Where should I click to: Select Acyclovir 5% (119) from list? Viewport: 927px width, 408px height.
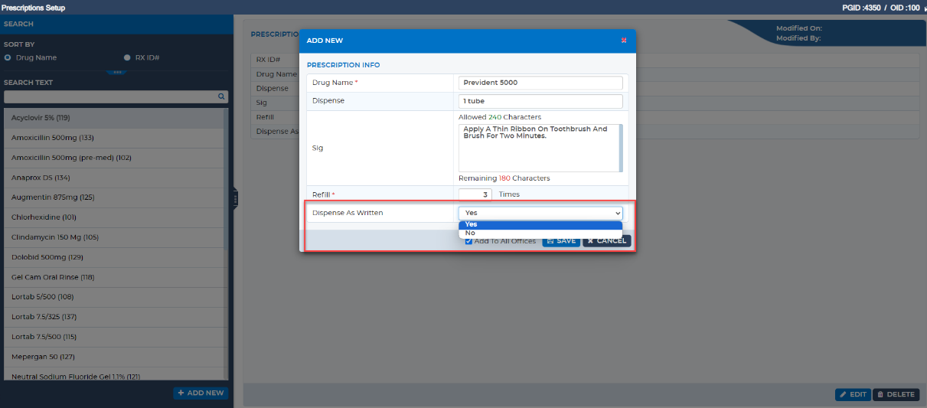click(115, 118)
